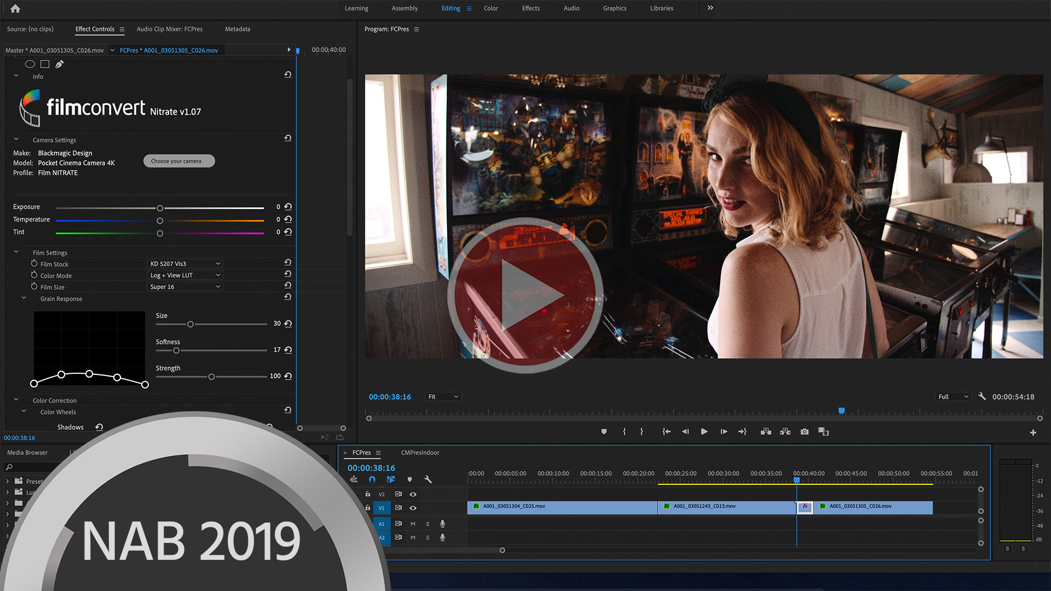This screenshot has width=1051, height=591.
Task: Switch to the Effects workspace
Action: point(530,8)
